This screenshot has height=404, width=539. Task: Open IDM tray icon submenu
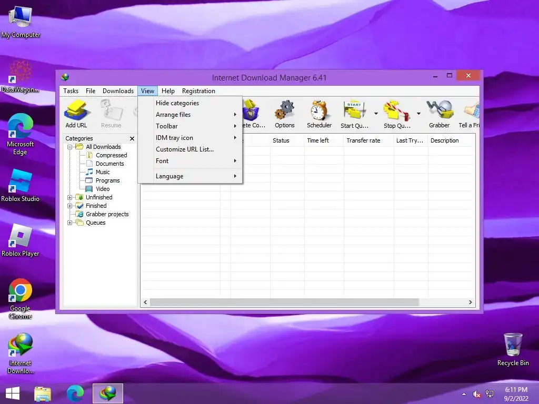pyautogui.click(x=190, y=138)
